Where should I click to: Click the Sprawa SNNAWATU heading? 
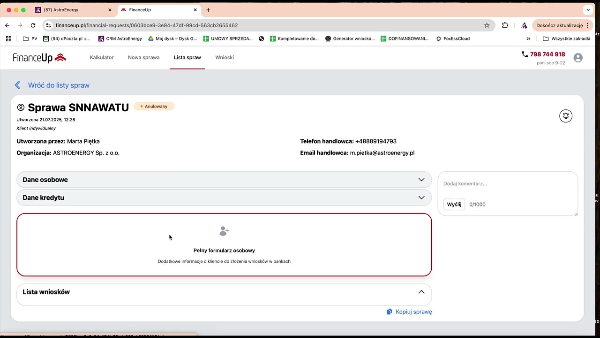(x=78, y=108)
